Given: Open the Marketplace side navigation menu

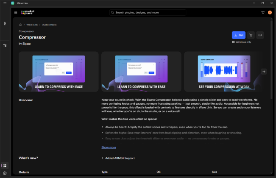Looking at the screenshot, I should coord(15,13).
